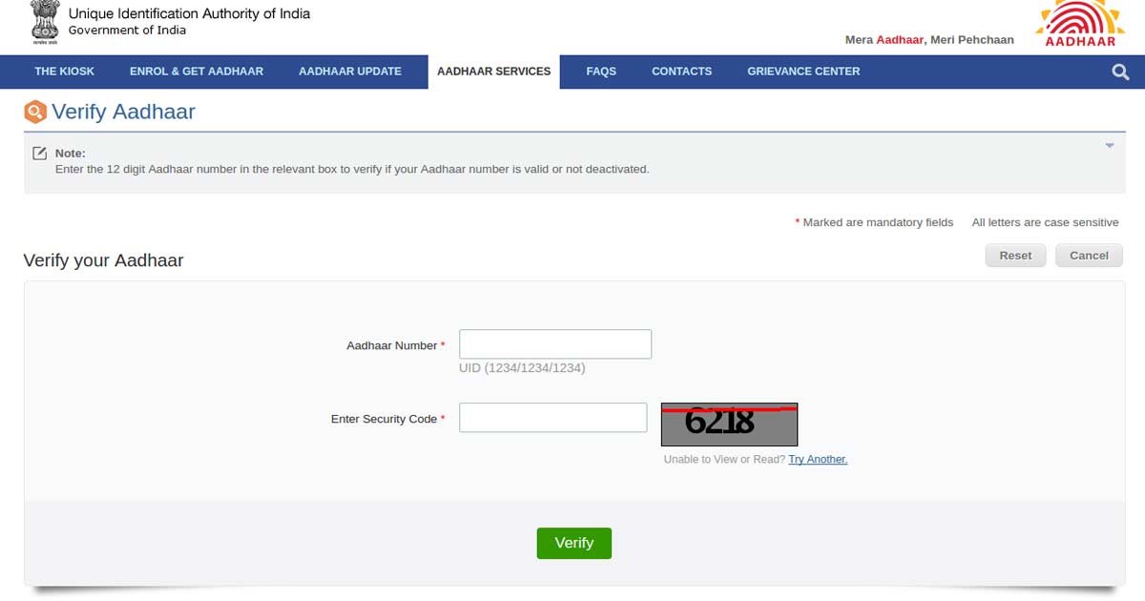Viewport: 1145px width, 601px height.
Task: Open Enrol & Get Aadhaar menu
Action: click(x=197, y=72)
